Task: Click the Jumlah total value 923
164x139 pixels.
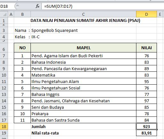Action: coord(146,126)
